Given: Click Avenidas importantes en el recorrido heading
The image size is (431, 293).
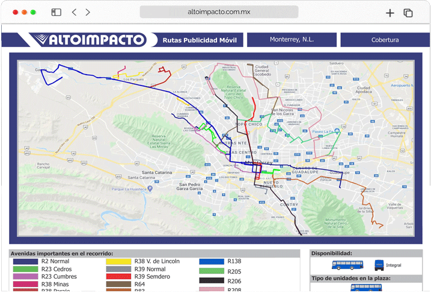Looking at the screenshot, I should point(62,253).
